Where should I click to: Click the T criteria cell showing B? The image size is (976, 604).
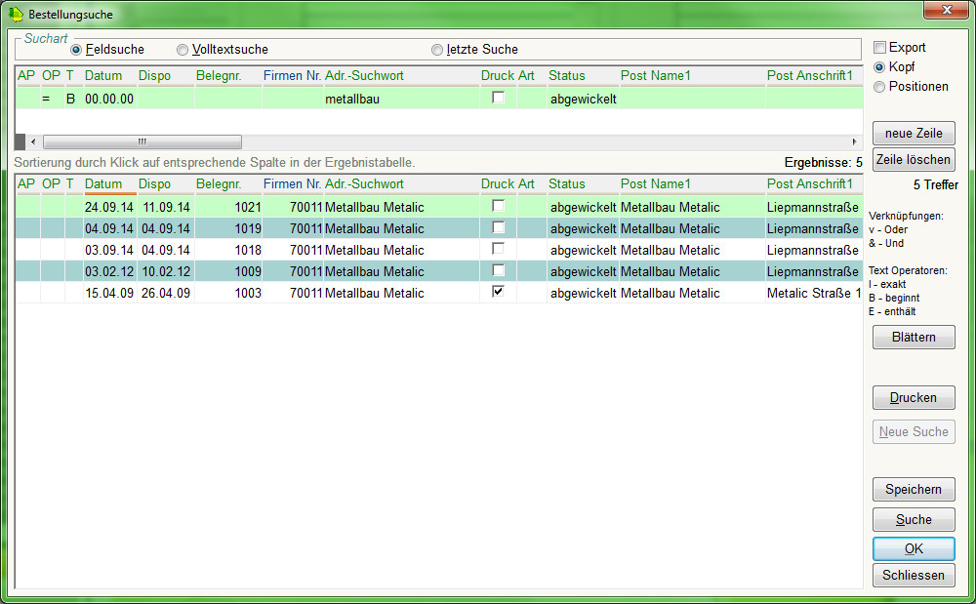tap(74, 99)
